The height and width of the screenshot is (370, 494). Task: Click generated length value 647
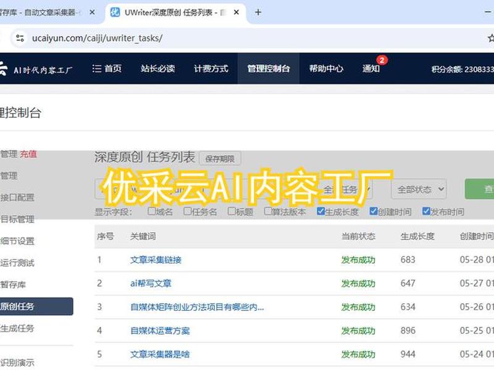coord(408,284)
